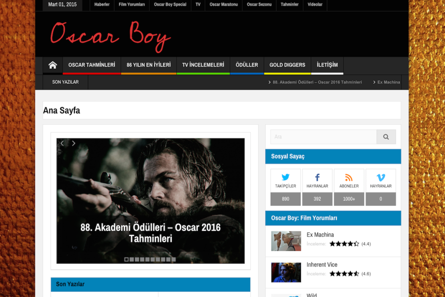Click the 0 Vimeo fan count
Screen dimensions: 445x297
[x=381, y=199]
